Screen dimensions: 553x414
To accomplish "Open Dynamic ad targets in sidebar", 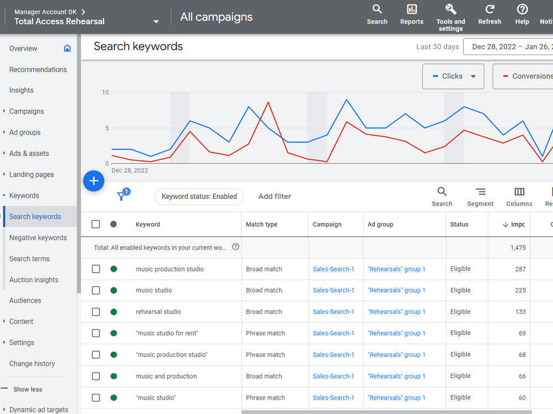I will (x=39, y=410).
